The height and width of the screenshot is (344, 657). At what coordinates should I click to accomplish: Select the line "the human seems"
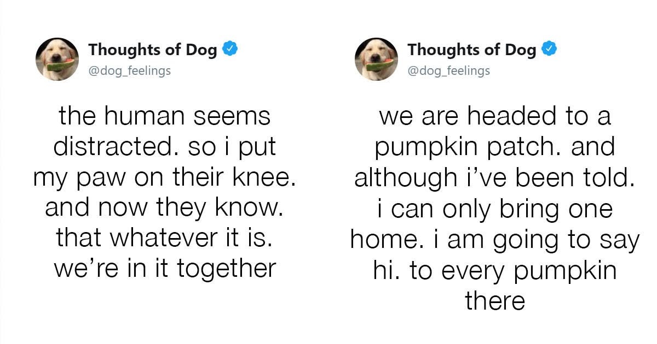point(165,116)
